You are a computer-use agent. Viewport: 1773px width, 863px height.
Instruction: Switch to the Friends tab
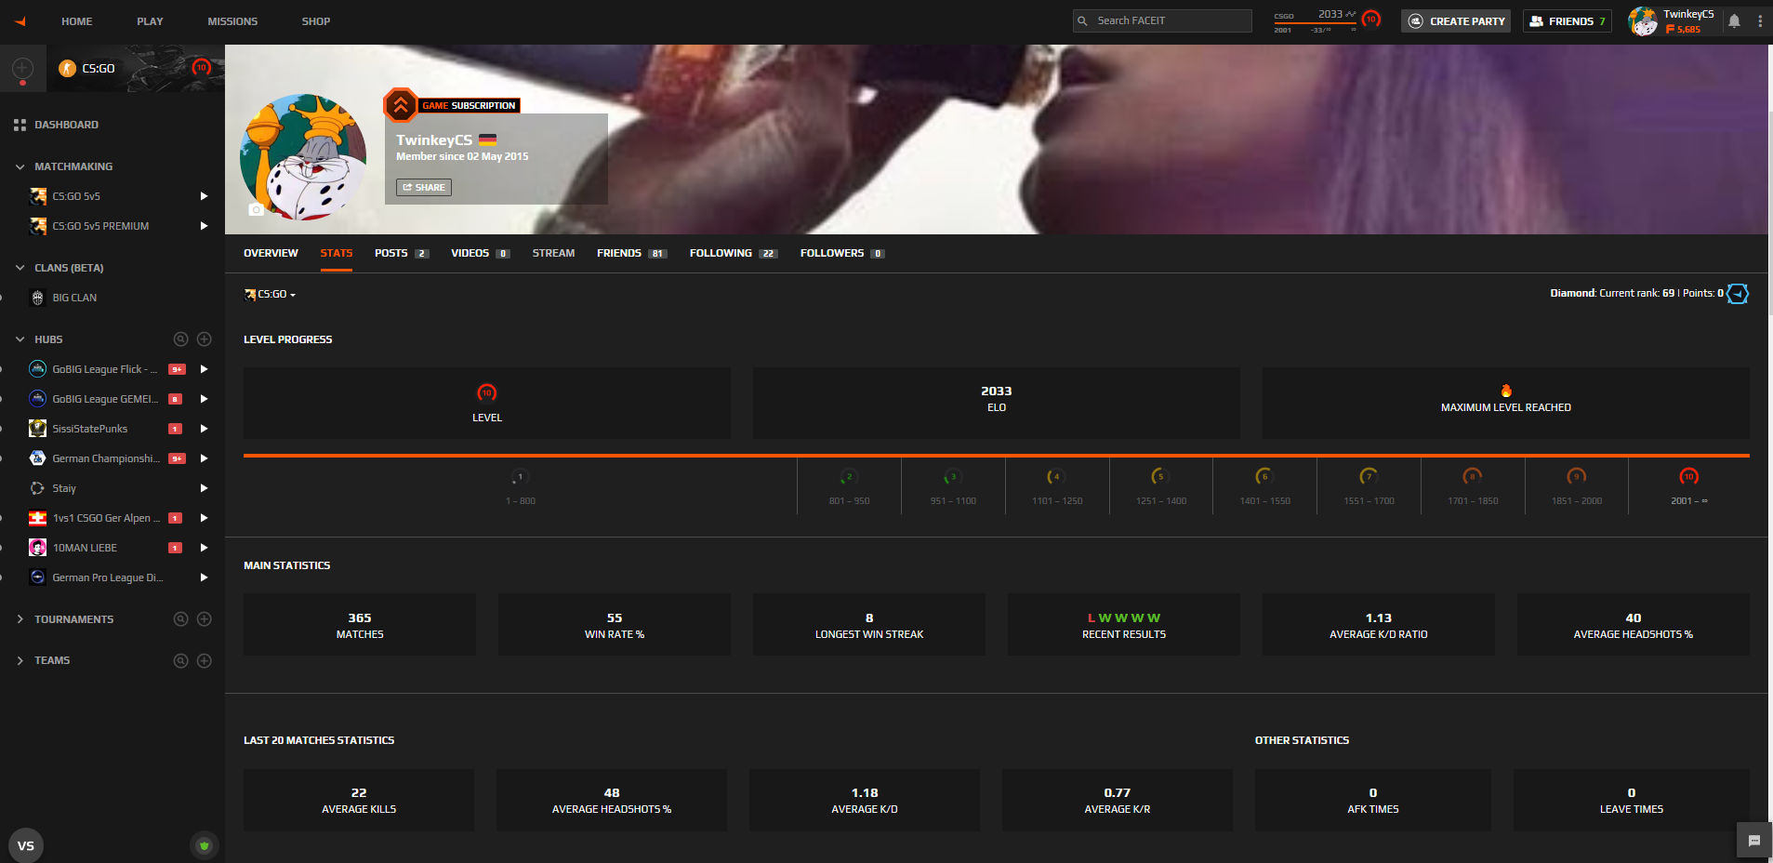[632, 253]
